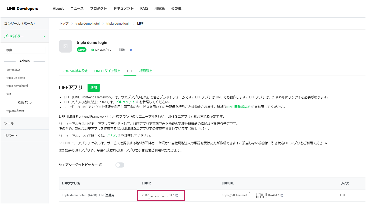The width and height of the screenshot is (366, 204).
Task: Open the ドキュメント link in the LIFF bullet list
Action: 125,102
